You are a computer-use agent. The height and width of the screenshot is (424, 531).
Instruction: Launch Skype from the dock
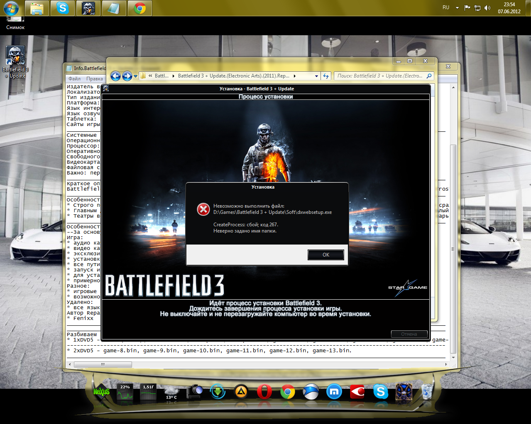pos(381,391)
